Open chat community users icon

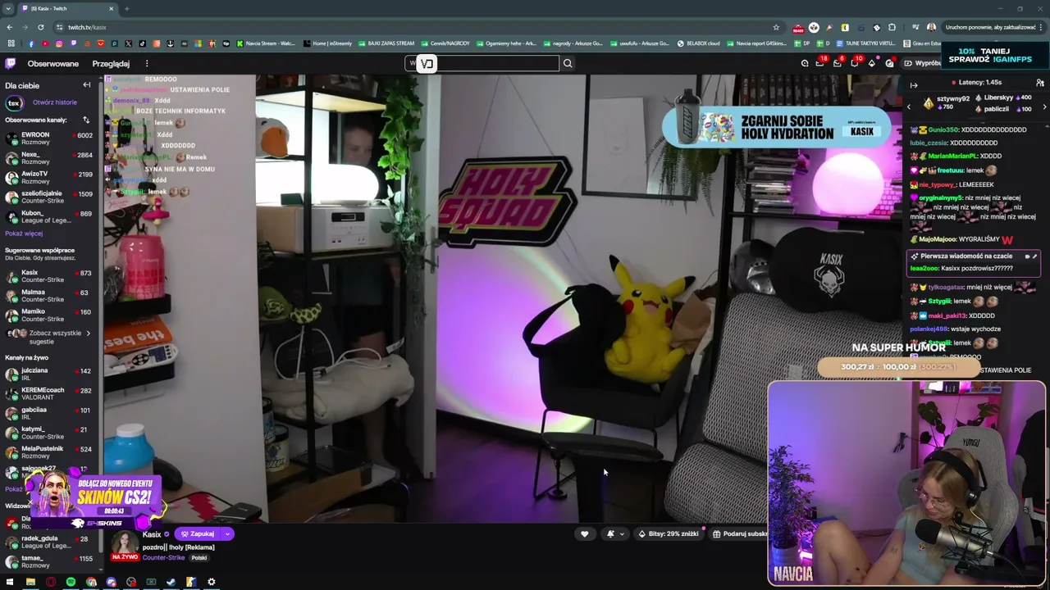tap(1040, 83)
